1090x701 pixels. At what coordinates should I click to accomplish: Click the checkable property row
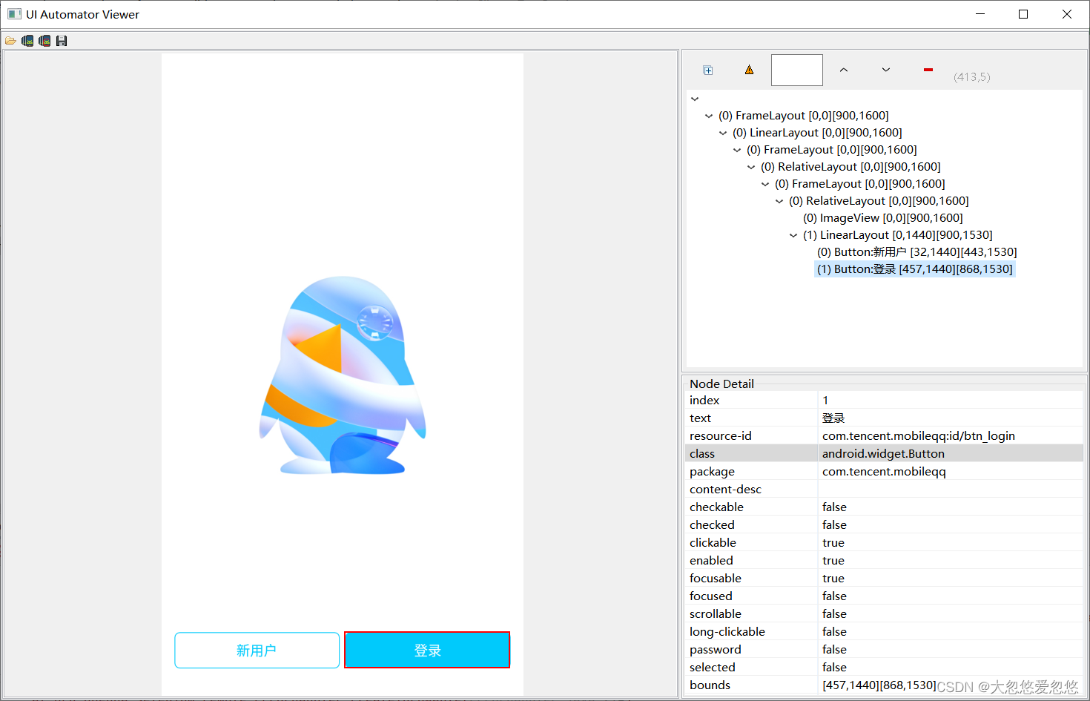884,507
